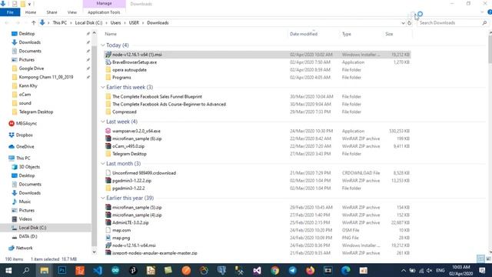Select the wampserver3.2.0_x64.exe application icon
The image size is (492, 277).
coord(108,131)
